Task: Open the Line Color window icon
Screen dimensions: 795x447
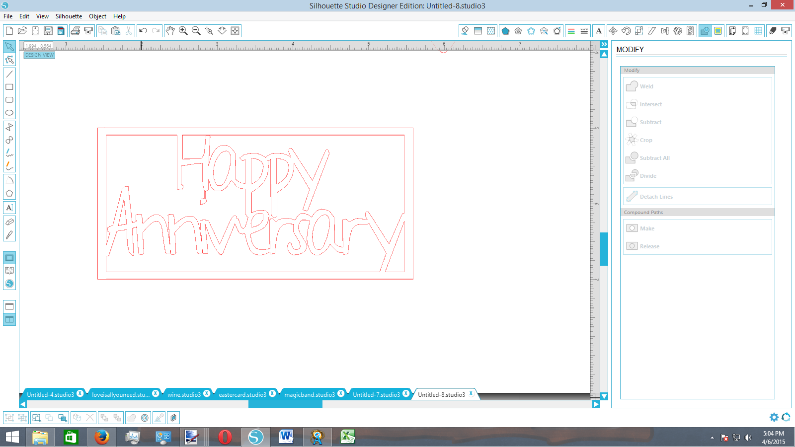Action: coord(571,31)
